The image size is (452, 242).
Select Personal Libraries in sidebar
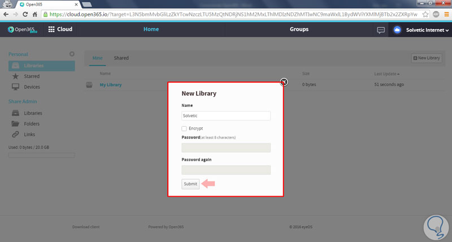(41, 66)
